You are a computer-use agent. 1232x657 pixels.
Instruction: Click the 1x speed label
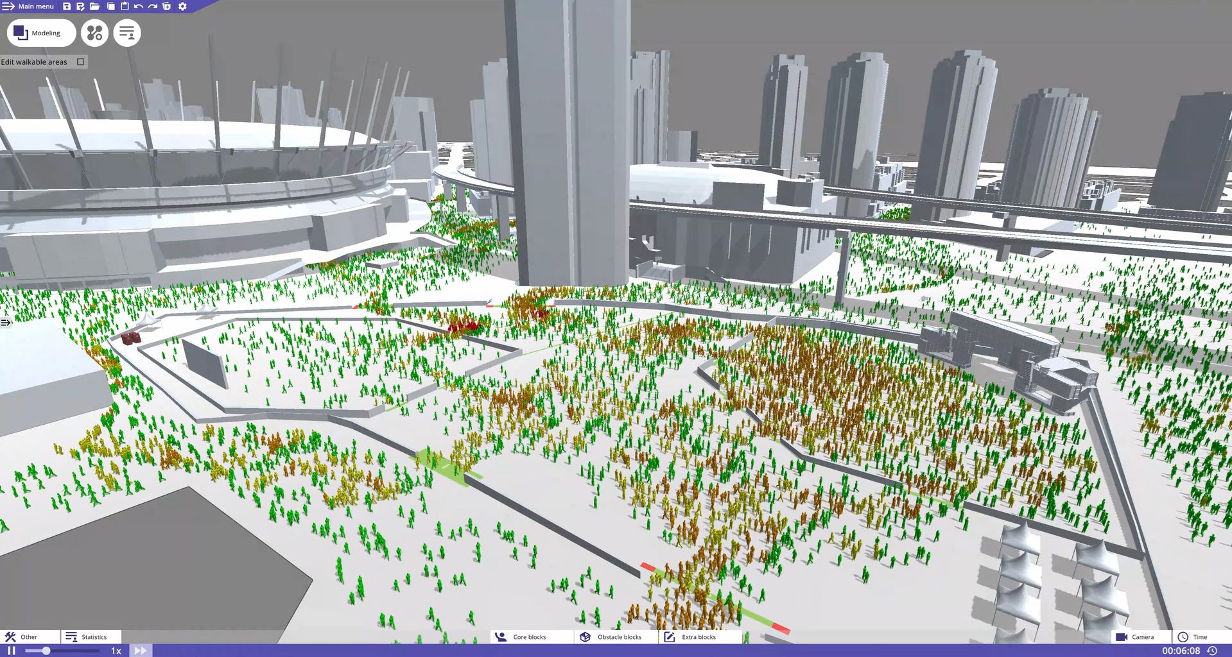(x=116, y=651)
